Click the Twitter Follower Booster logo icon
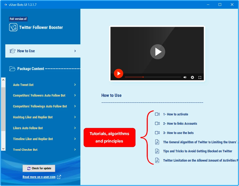This screenshot has height=186, width=239. pos(13,27)
